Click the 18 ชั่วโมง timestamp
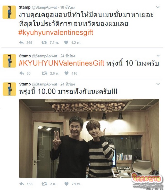The height and width of the screenshot is (190, 165). [67, 8]
